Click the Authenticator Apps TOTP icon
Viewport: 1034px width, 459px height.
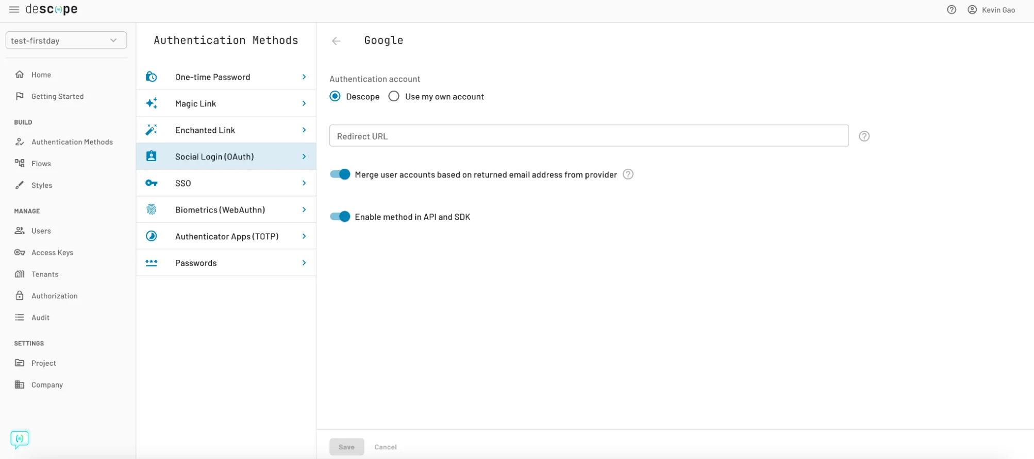click(x=151, y=236)
